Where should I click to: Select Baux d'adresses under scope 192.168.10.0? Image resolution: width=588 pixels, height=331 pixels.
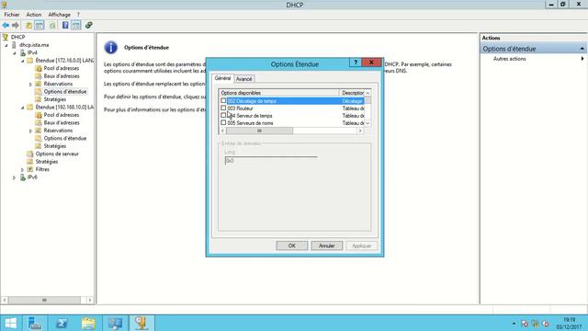(x=62, y=122)
